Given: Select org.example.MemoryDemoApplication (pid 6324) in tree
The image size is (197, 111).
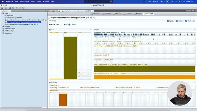Looking at the screenshot, I should coord(24,22).
